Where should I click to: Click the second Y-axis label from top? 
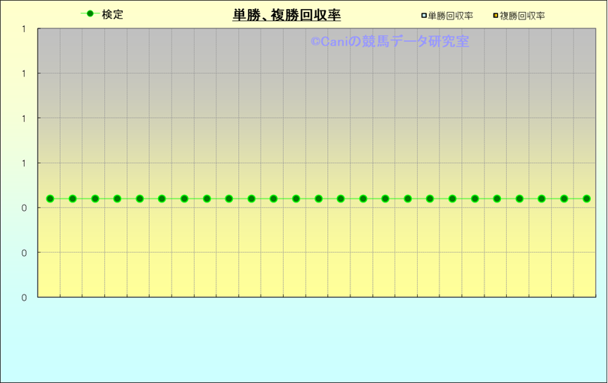[24, 73]
